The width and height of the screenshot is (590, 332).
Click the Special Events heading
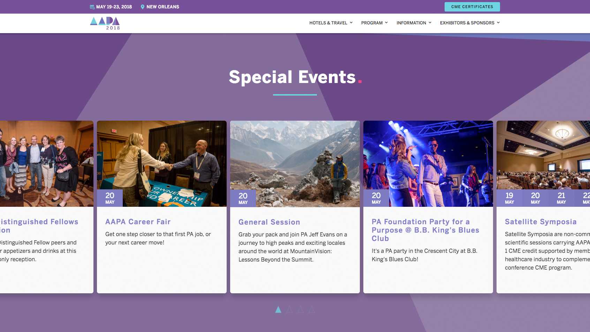click(x=295, y=77)
